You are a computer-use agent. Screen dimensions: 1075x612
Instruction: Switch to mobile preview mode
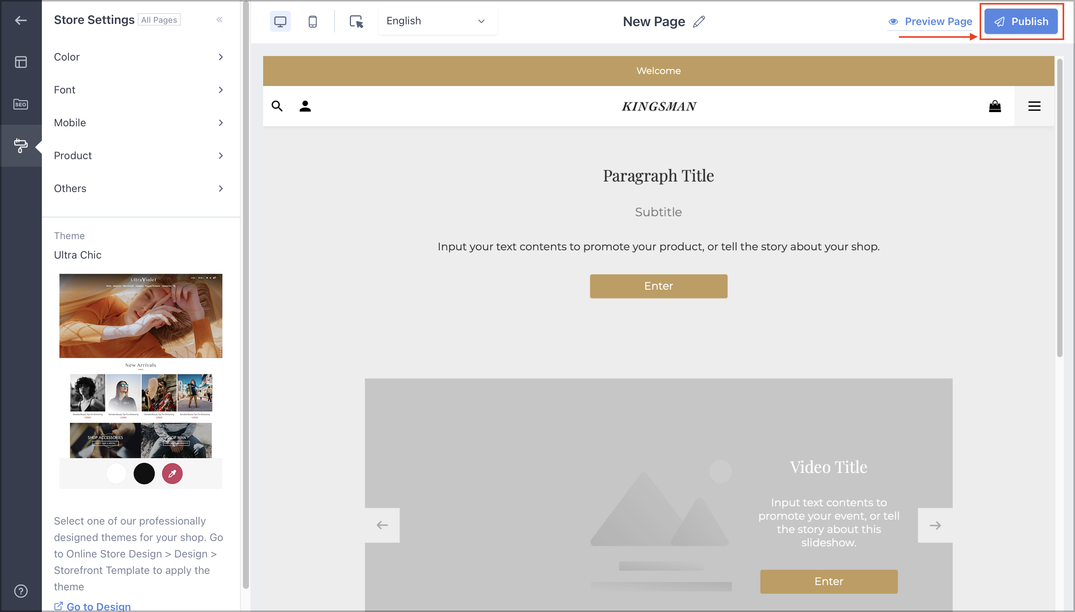(312, 21)
